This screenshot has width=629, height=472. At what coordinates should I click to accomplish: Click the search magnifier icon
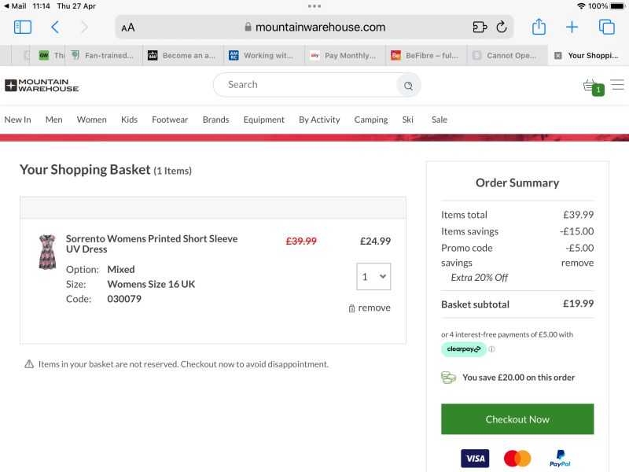(408, 85)
